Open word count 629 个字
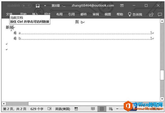The height and width of the screenshot is (113, 165). (37, 109)
